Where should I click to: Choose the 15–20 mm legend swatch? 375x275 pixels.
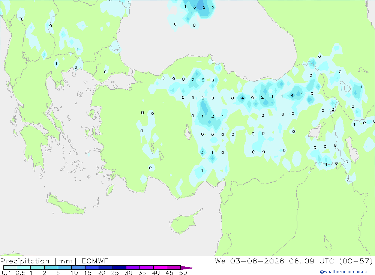[x=92, y=267]
